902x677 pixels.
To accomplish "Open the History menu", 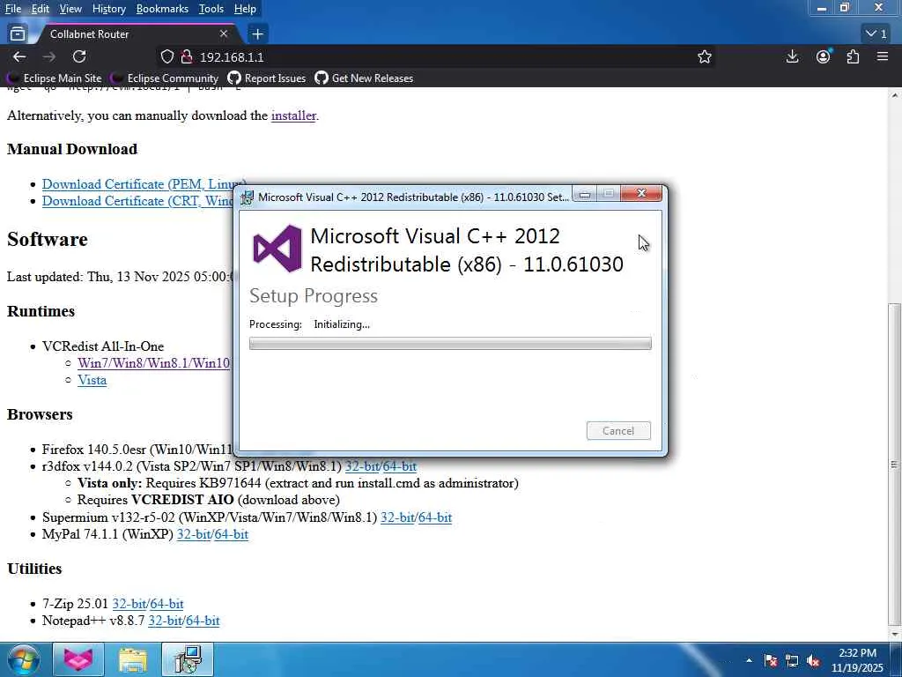I will 108,9.
